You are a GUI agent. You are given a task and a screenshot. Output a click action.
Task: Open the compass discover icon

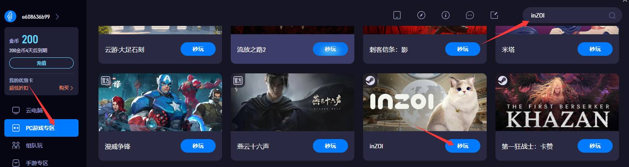coord(421,15)
